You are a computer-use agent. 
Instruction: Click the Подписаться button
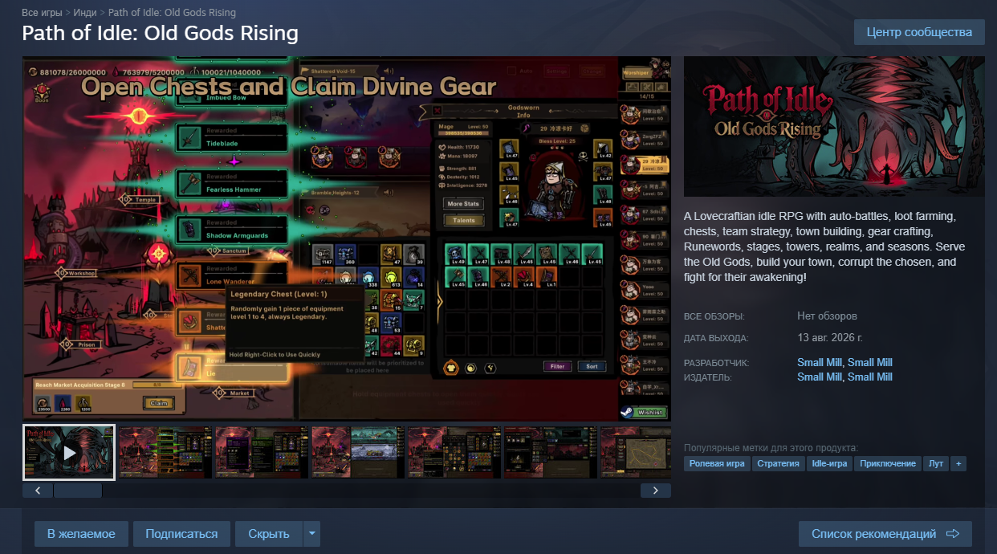(181, 534)
